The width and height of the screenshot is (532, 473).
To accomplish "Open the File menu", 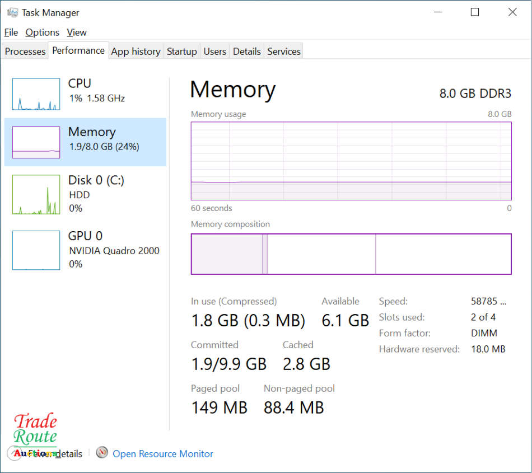I will (11, 32).
